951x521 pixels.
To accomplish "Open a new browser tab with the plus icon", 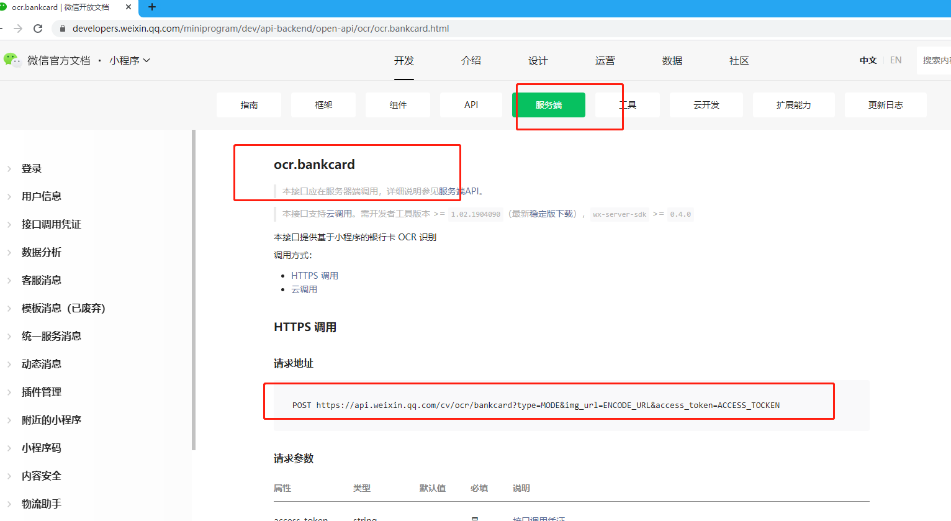I will pos(151,8).
